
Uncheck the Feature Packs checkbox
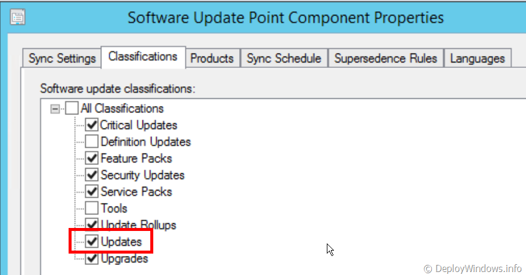click(92, 159)
